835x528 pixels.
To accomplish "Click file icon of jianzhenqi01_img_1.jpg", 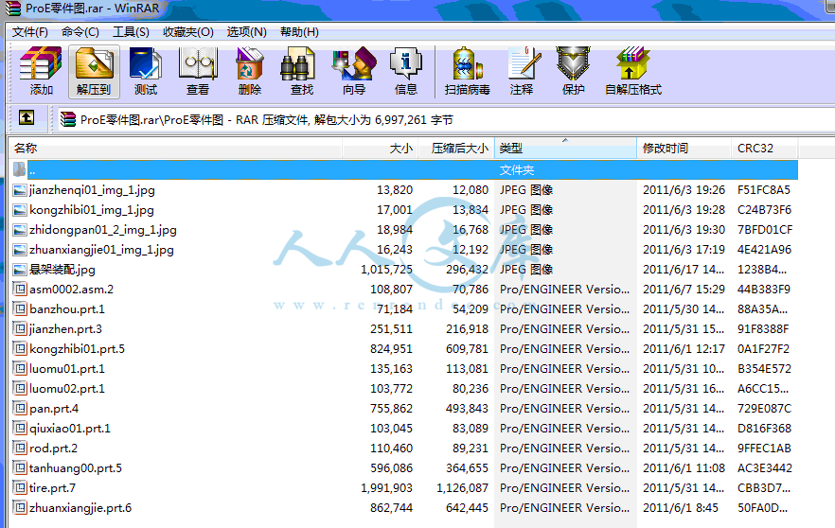I will click(20, 190).
